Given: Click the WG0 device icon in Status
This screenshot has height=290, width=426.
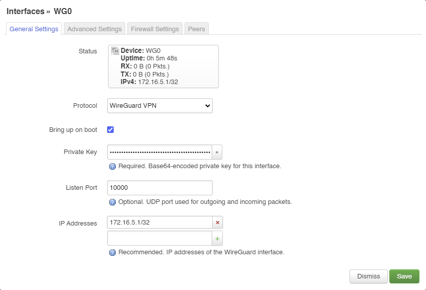Looking at the screenshot, I should tap(115, 51).
